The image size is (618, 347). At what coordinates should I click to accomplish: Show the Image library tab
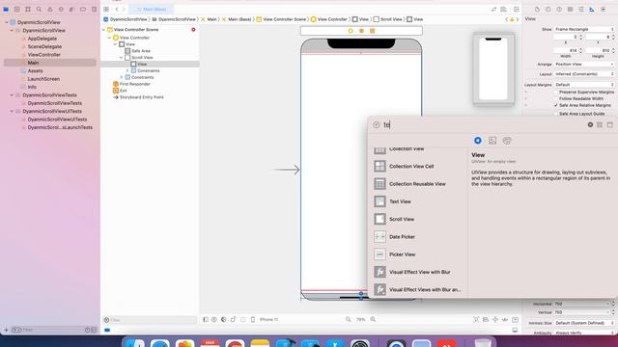(492, 141)
